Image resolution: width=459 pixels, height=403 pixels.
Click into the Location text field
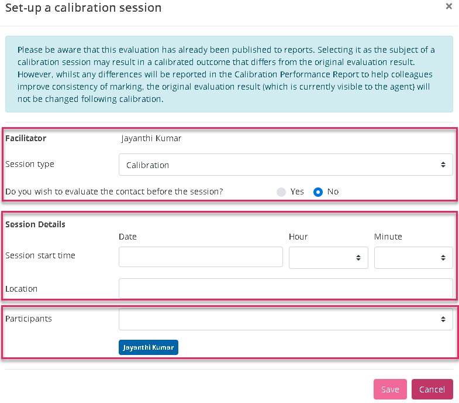(x=285, y=288)
